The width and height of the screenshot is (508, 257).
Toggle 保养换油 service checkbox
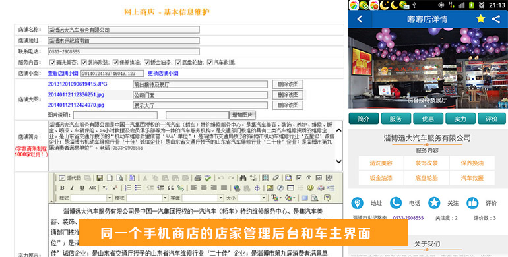coord(115,62)
